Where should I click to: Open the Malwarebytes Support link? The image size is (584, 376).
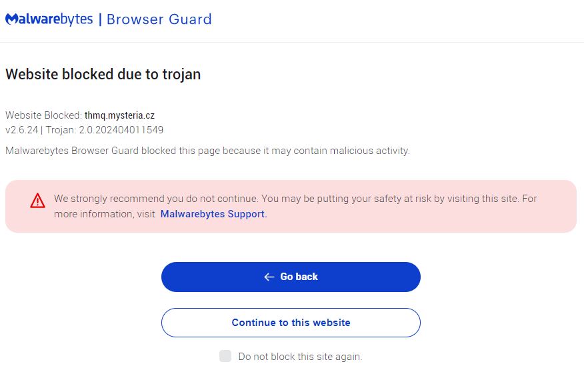pos(213,214)
